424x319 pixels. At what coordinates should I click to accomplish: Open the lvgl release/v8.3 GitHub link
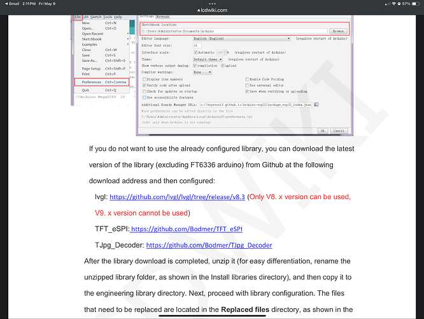coord(177,197)
